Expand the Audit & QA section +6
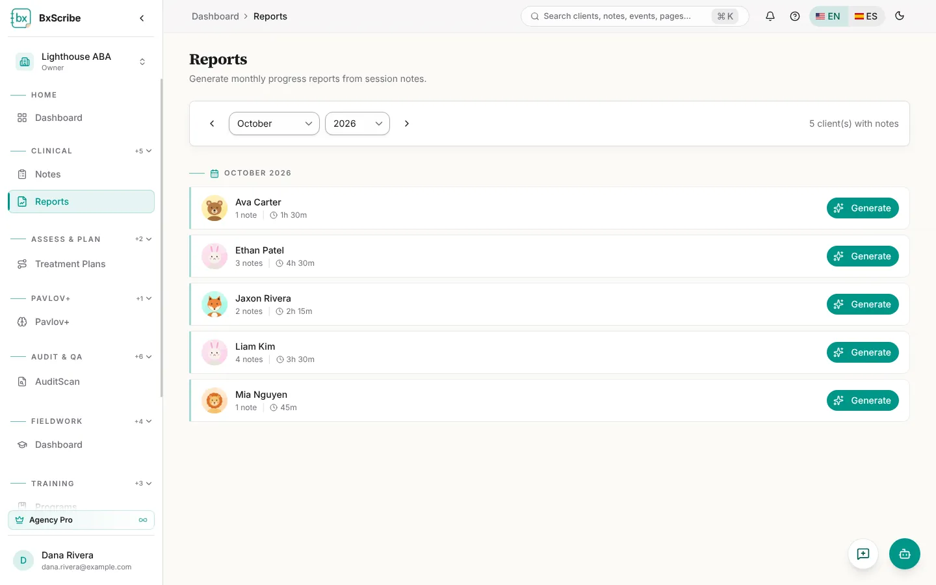 [x=144, y=357]
